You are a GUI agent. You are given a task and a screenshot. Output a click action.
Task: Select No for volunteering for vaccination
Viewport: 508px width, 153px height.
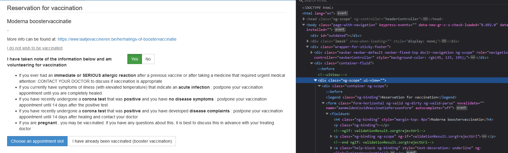click(148, 59)
